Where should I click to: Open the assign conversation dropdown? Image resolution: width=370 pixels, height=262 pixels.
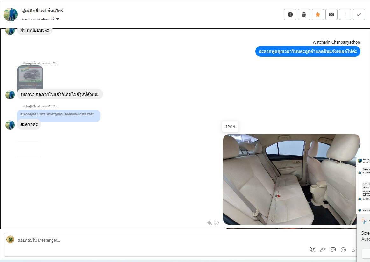[40, 19]
